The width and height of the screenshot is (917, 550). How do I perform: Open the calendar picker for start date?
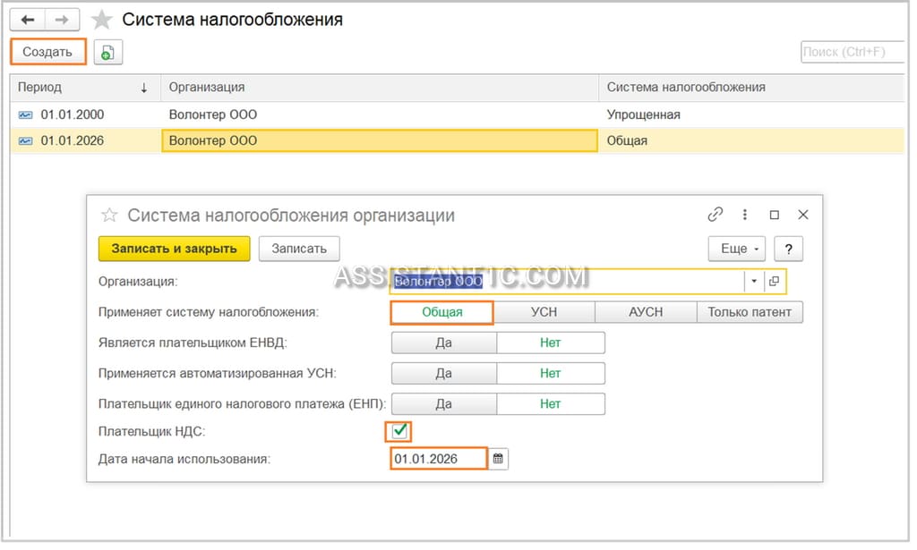click(498, 460)
